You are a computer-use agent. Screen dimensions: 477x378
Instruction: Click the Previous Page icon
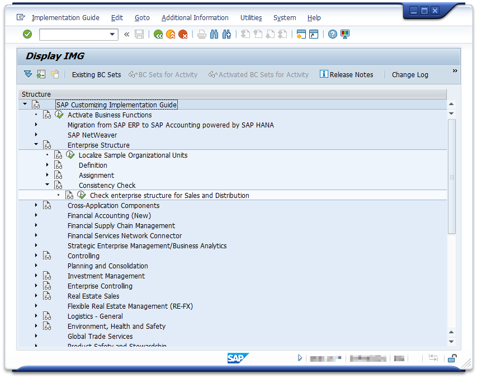258,34
